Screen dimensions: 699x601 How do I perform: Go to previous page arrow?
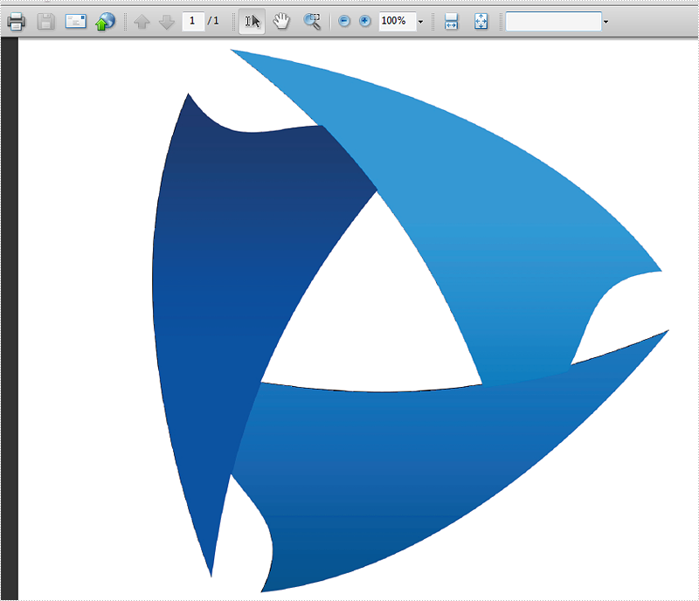click(142, 21)
